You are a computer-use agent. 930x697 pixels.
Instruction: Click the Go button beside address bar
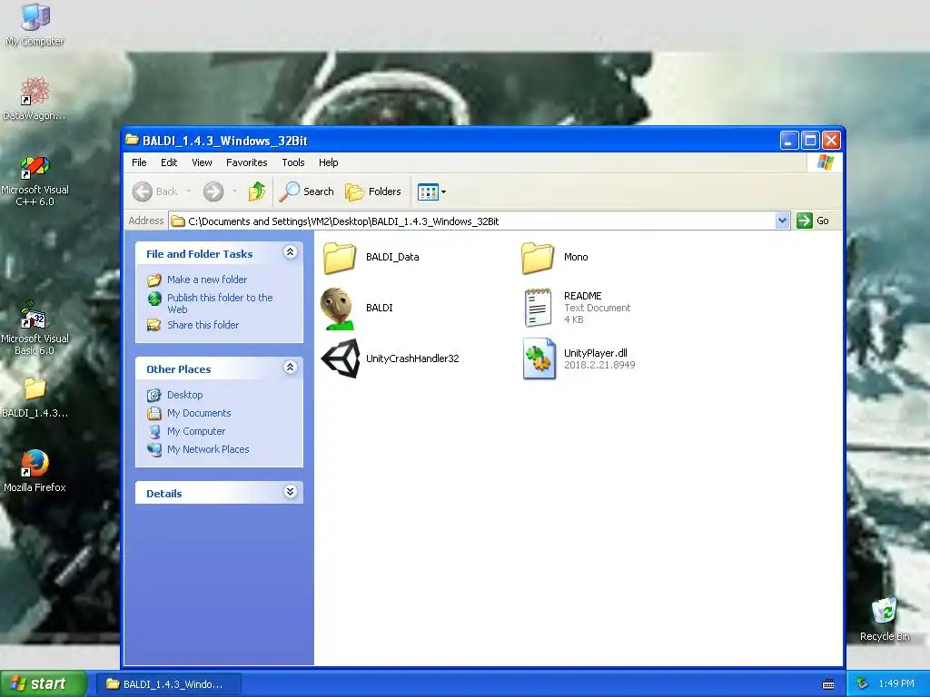coord(814,221)
